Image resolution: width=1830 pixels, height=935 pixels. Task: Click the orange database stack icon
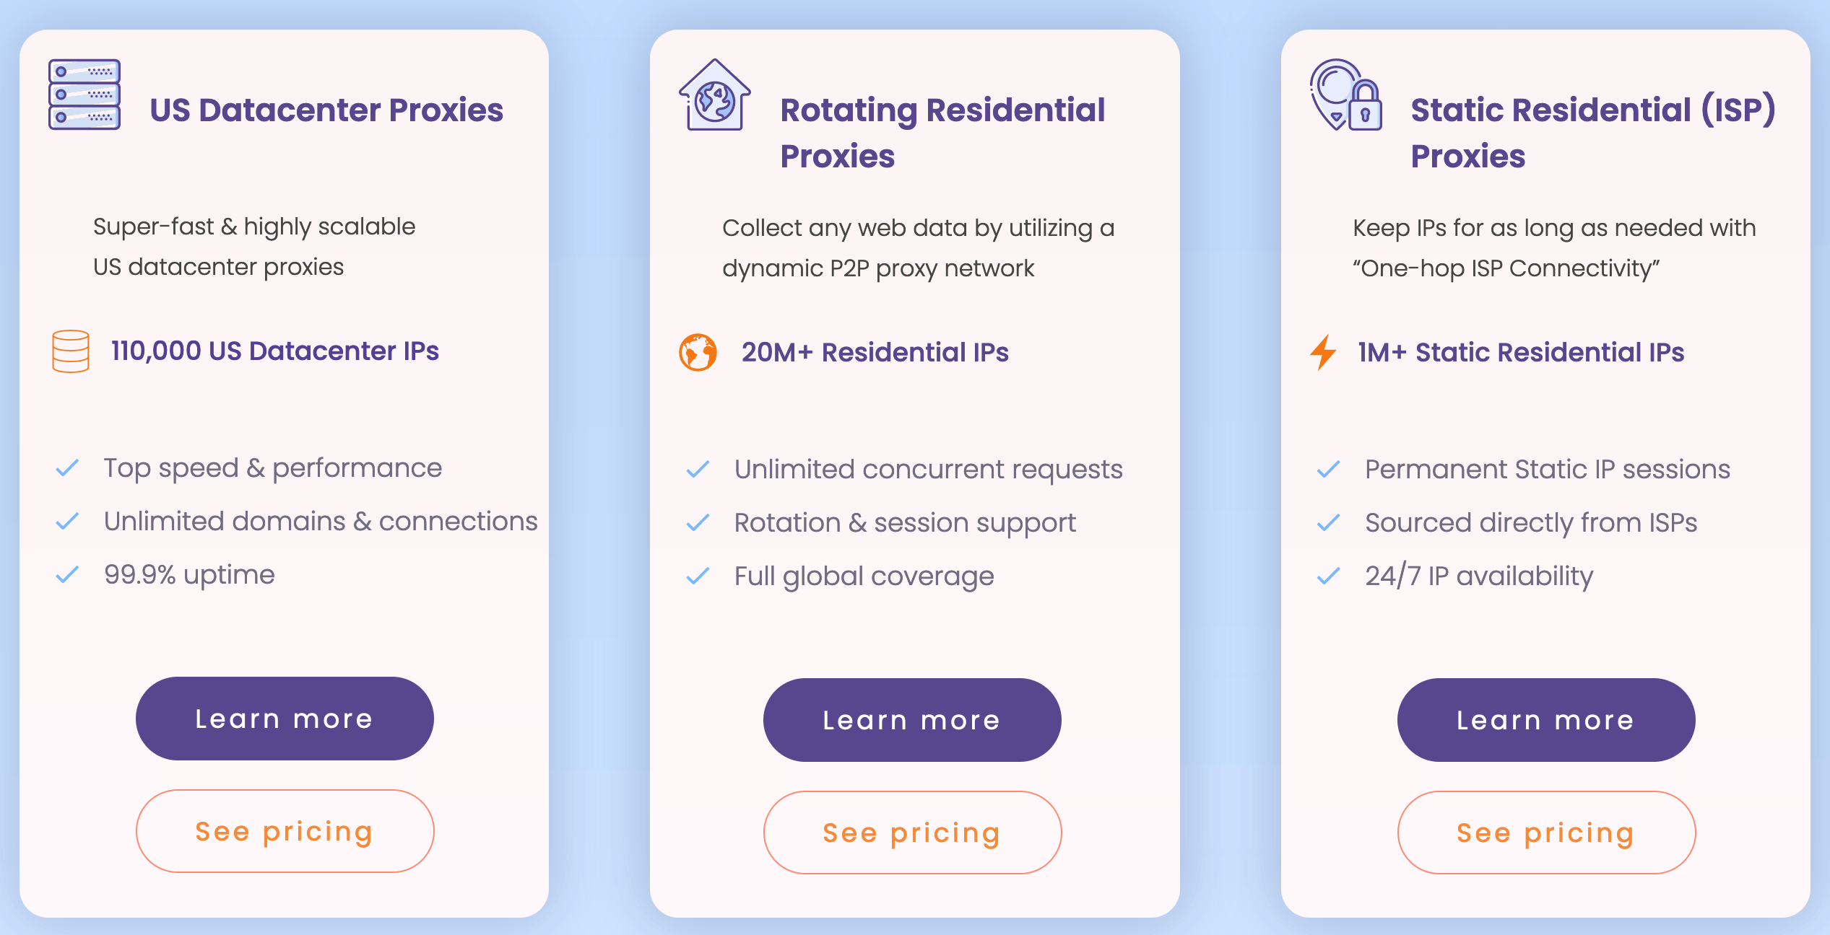71,351
